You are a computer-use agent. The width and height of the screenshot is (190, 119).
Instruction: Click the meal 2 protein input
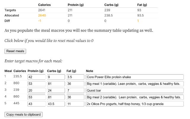(x=36, y=84)
